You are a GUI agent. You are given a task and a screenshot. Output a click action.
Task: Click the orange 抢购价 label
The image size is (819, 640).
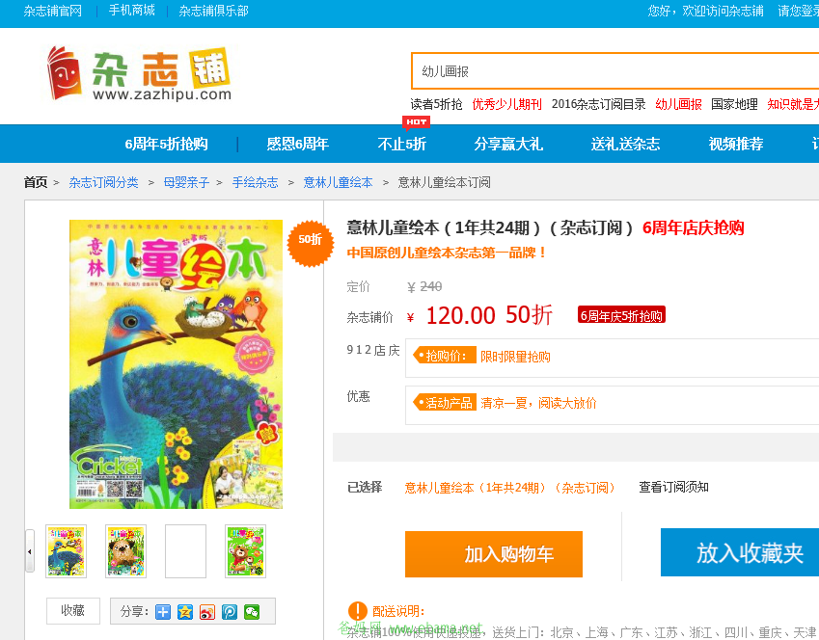click(x=445, y=356)
